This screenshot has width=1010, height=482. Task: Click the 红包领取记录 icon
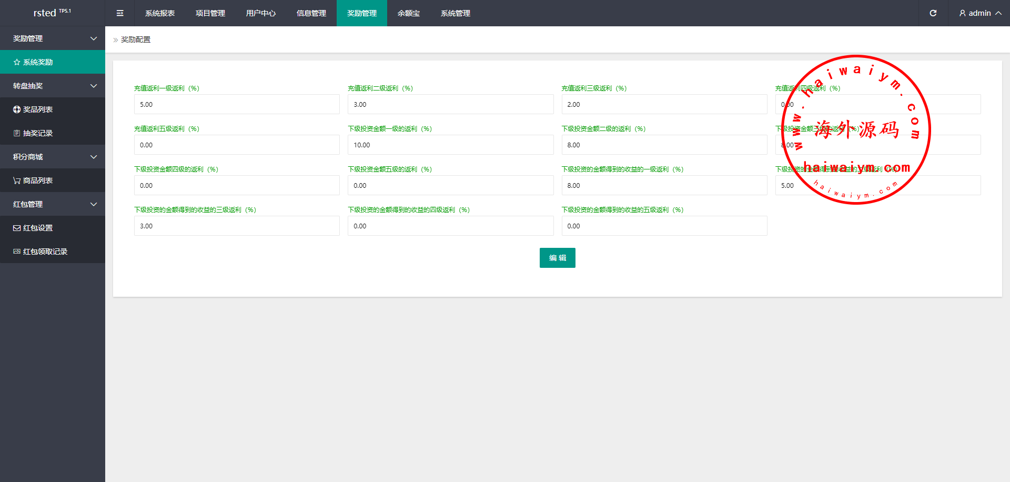point(17,252)
